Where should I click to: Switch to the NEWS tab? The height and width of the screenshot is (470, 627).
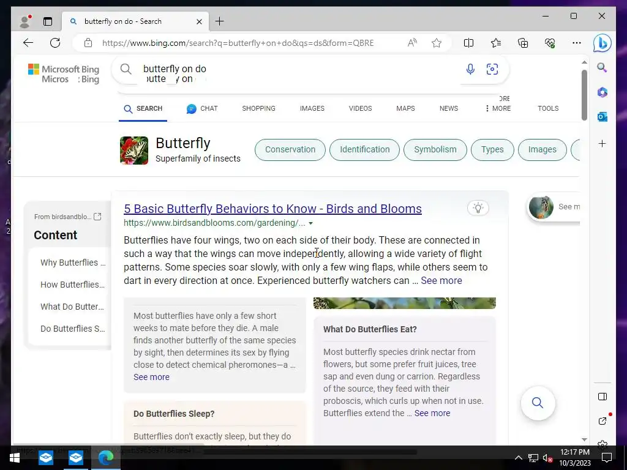[x=449, y=109]
